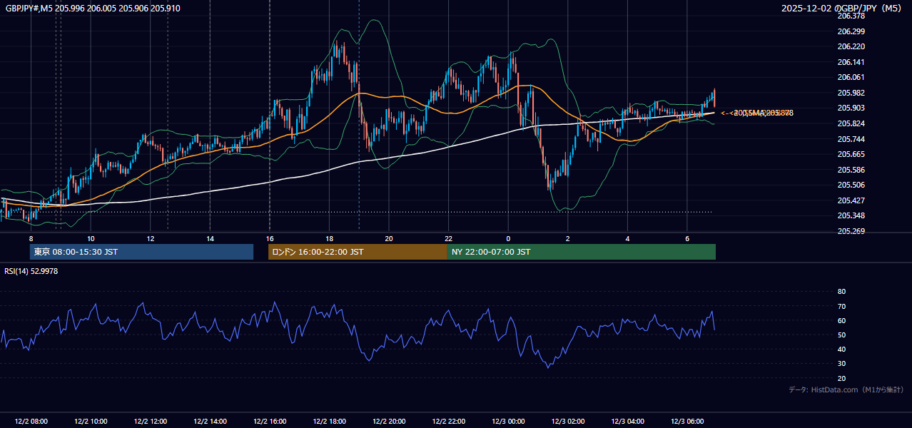
Task: Click price axis label 205.269
Action: click(x=851, y=231)
